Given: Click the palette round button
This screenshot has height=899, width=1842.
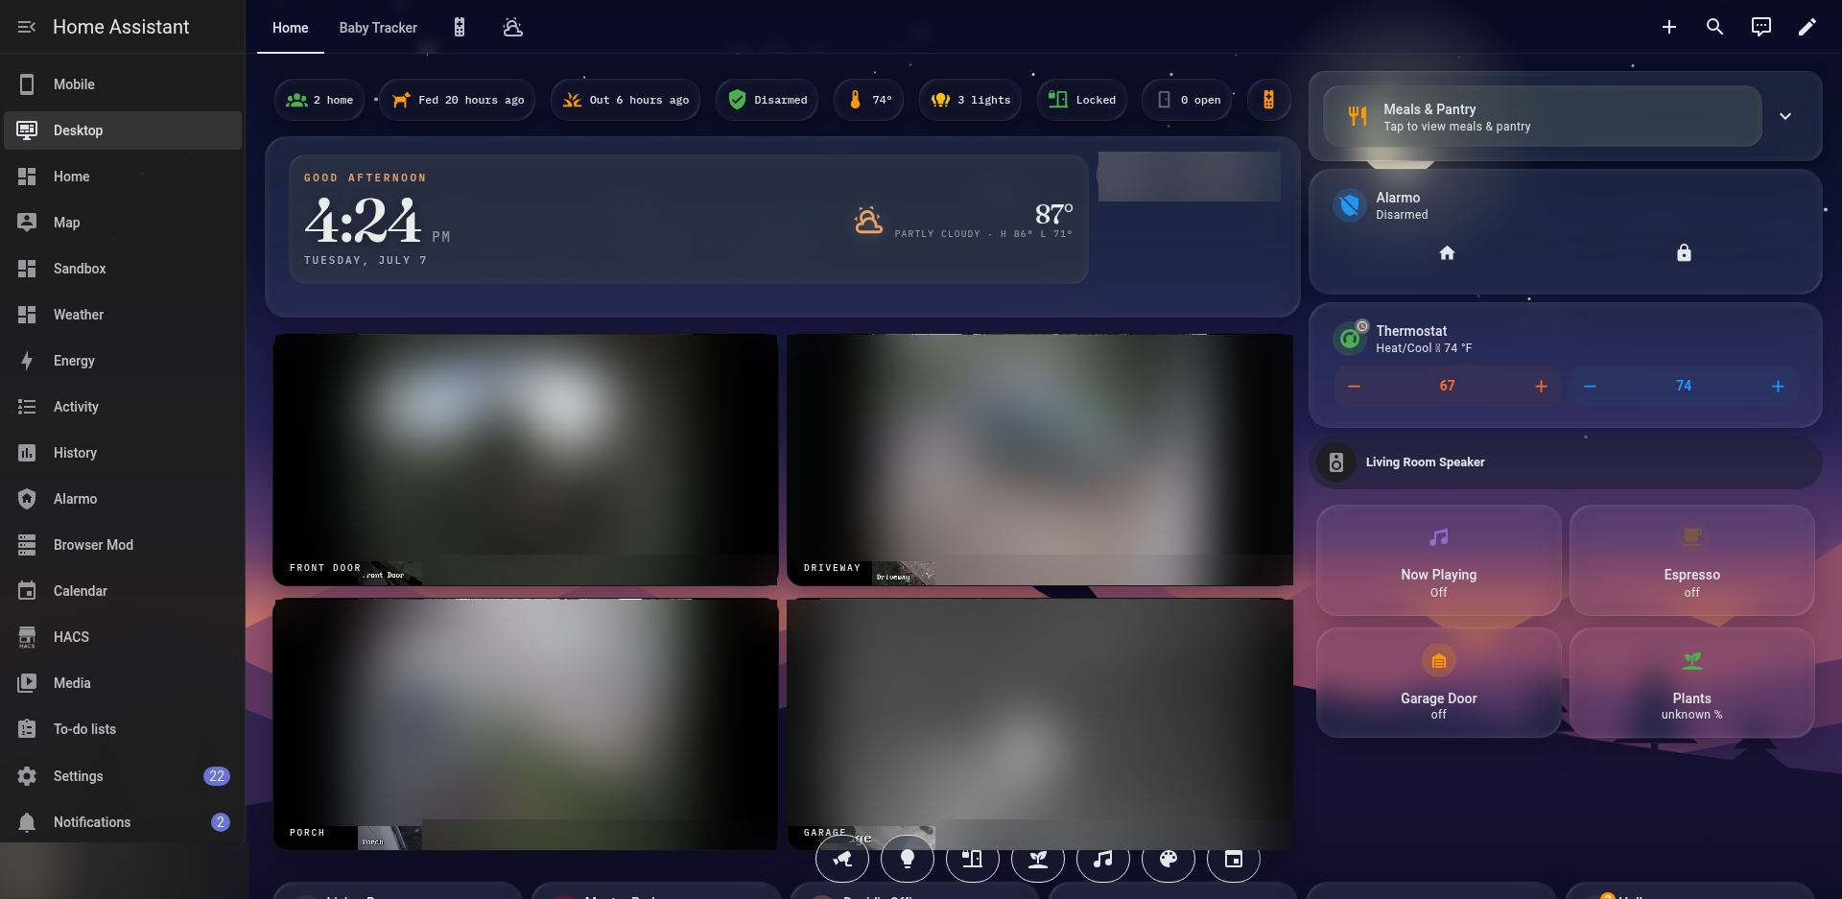Looking at the screenshot, I should [1169, 859].
